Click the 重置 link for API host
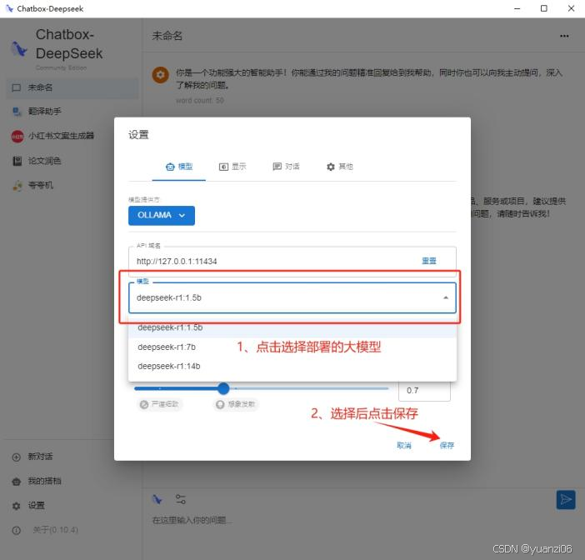585x560 pixels. [428, 261]
